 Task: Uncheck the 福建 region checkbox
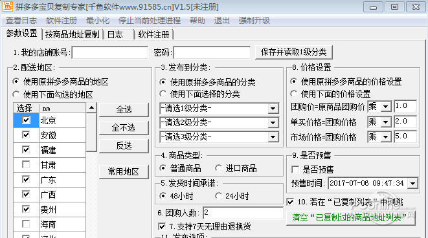[x=26, y=149]
